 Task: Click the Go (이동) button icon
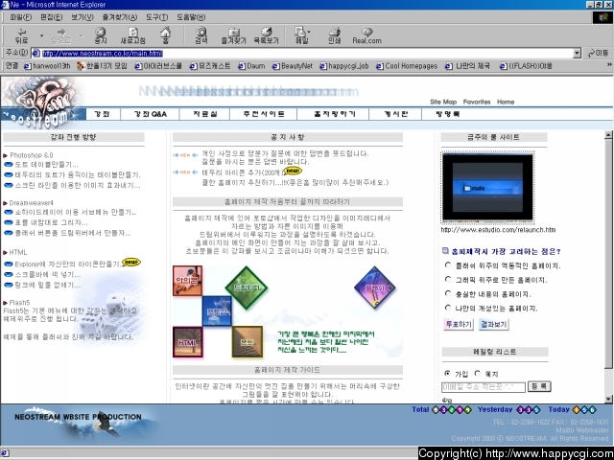point(598,54)
